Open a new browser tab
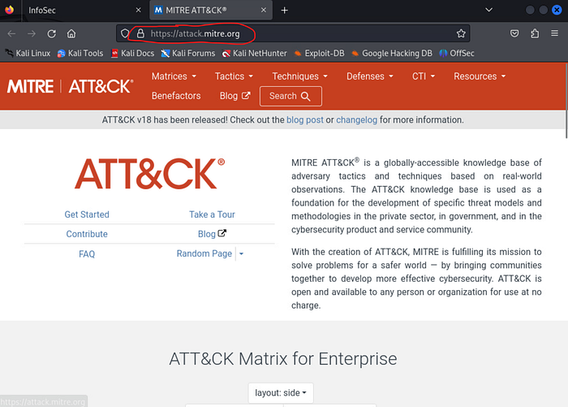This screenshot has height=407, width=568. 284,11
